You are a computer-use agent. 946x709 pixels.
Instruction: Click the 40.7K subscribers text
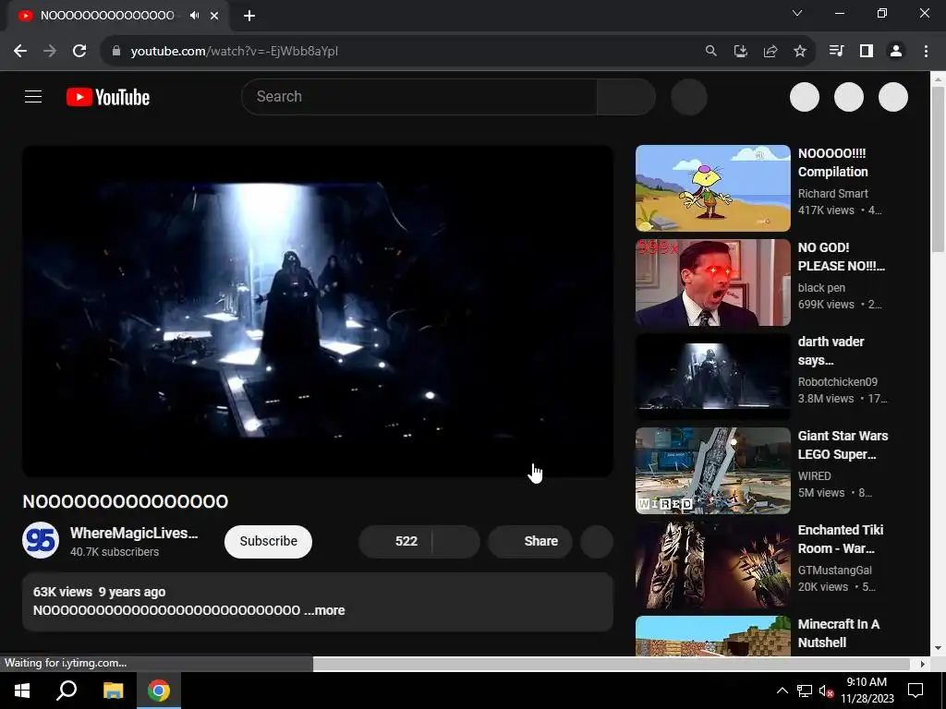[115, 552]
